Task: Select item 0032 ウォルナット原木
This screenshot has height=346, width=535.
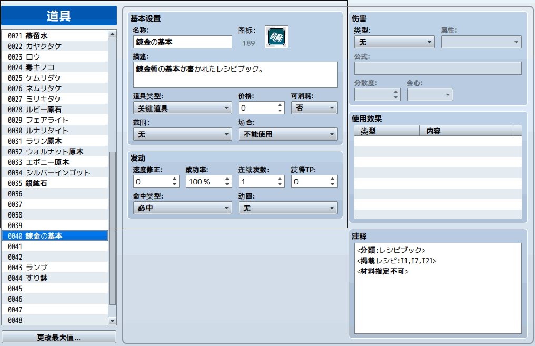Action: [x=55, y=152]
